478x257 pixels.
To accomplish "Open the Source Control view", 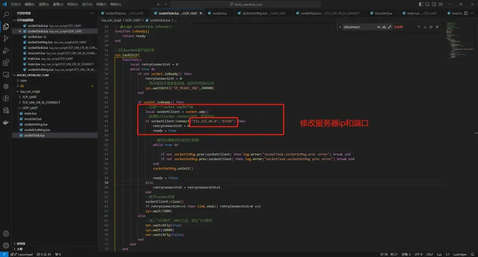I will 6,38.
